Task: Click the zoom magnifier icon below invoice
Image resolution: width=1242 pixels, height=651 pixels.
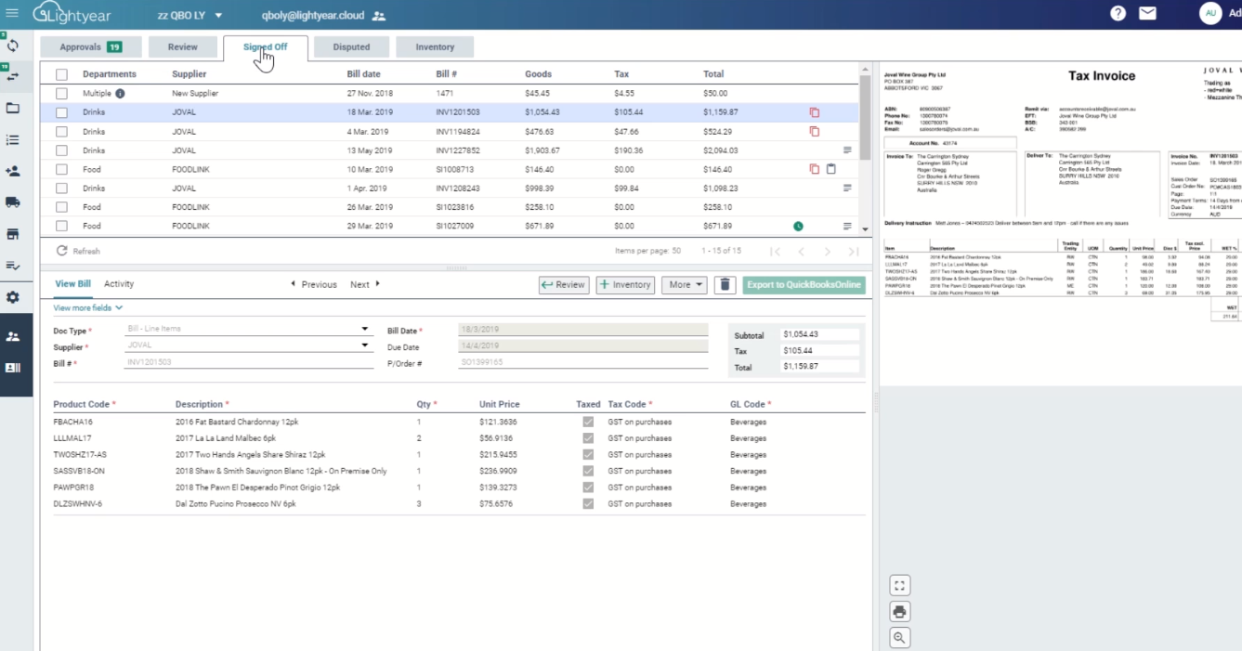Action: click(x=899, y=637)
